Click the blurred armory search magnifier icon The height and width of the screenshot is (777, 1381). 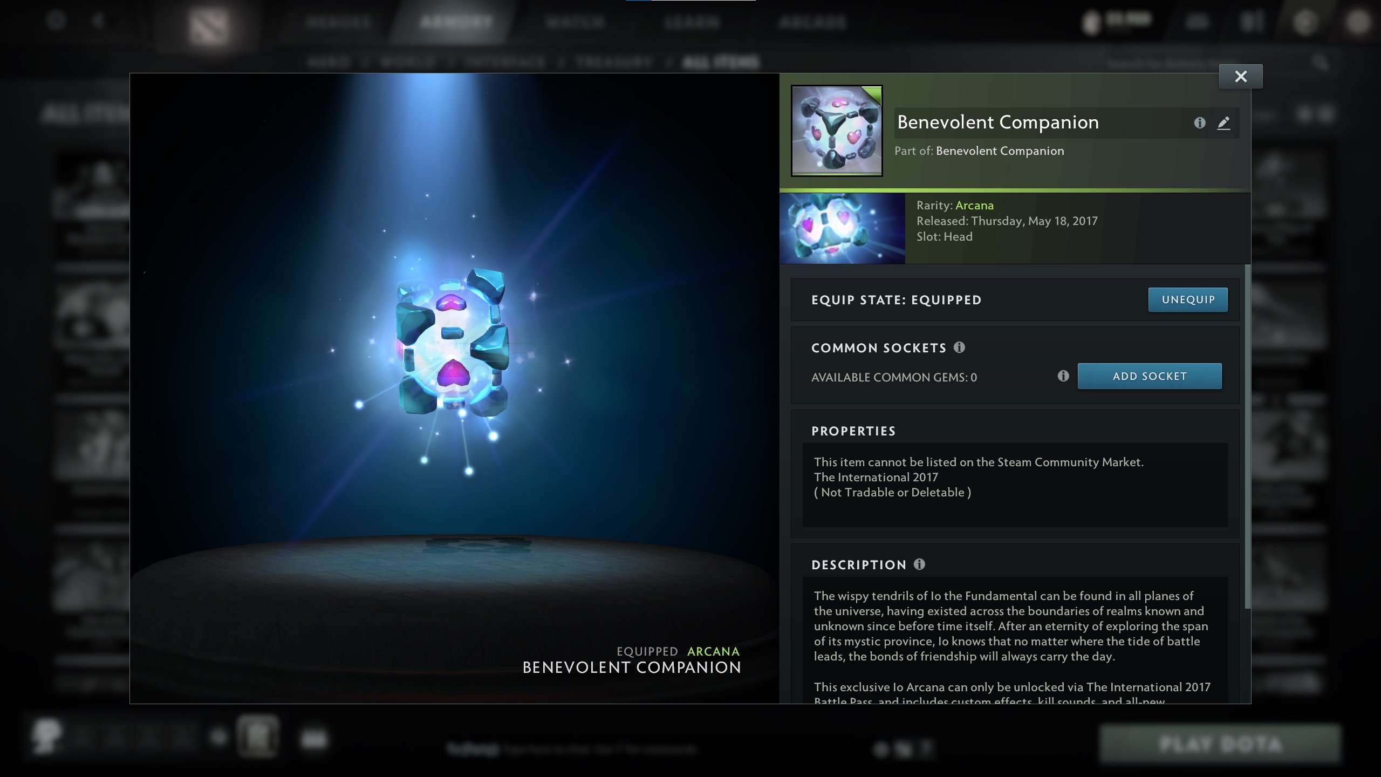1320,63
